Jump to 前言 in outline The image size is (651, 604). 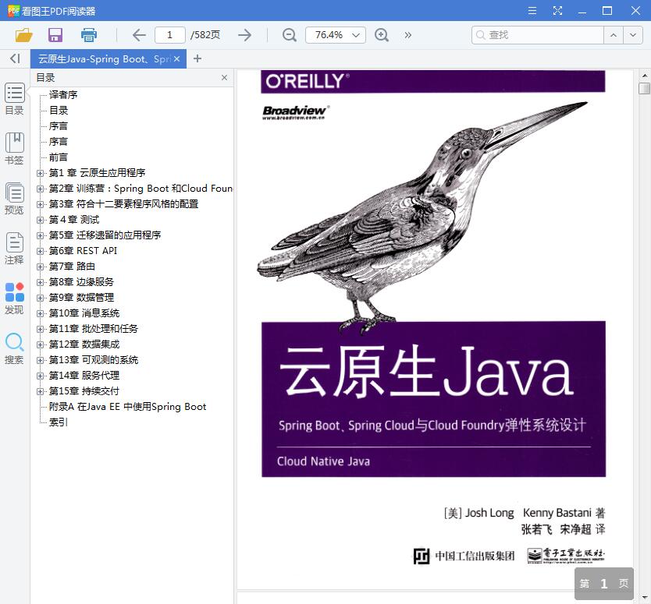(58, 157)
